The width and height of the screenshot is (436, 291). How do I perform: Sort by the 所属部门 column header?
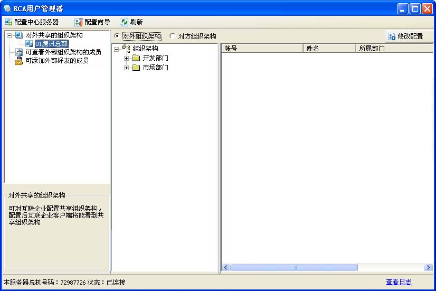(x=395, y=48)
